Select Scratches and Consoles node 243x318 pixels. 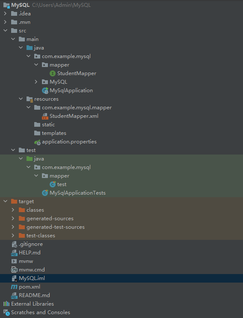pos(41,312)
